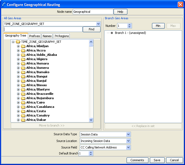Viewport: 185px width, 165px height.
Task: Select the Africa/Accra tree entry
Action: (x=36, y=50)
